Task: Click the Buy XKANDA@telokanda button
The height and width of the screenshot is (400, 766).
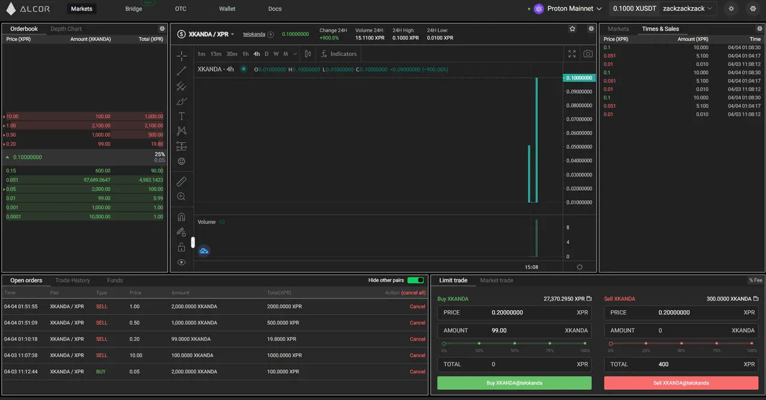Action: coord(515,383)
